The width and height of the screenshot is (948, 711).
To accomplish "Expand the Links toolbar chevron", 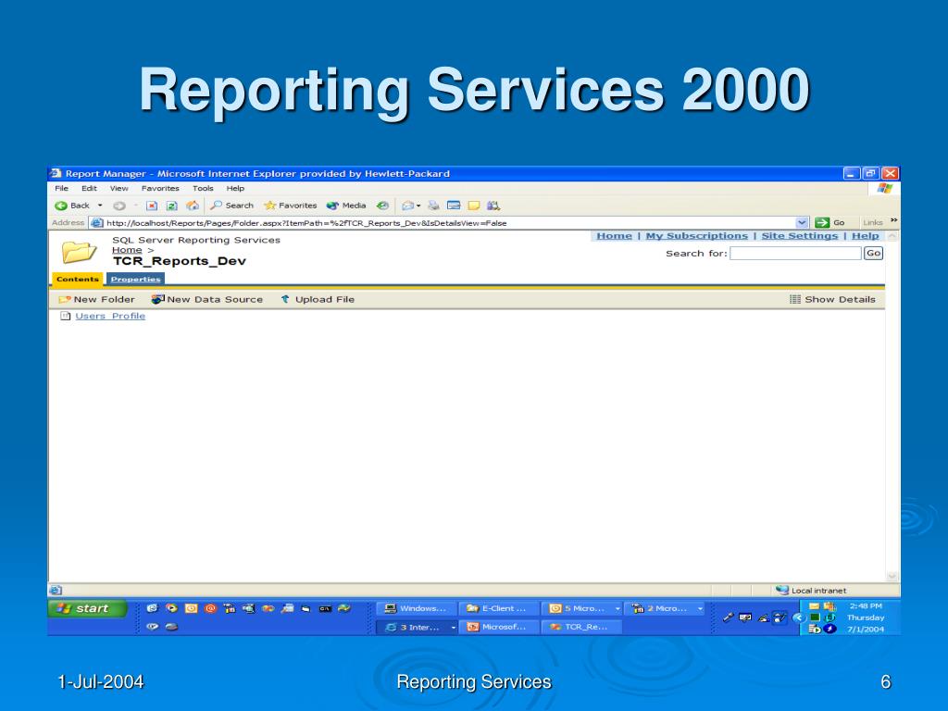I will point(893,220).
